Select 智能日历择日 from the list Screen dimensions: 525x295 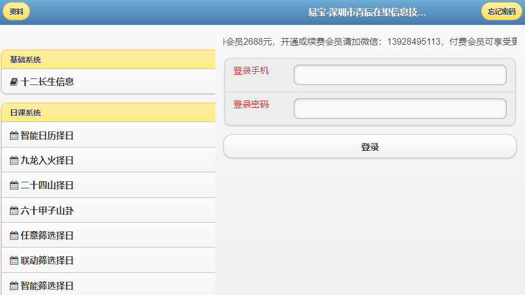48,135
